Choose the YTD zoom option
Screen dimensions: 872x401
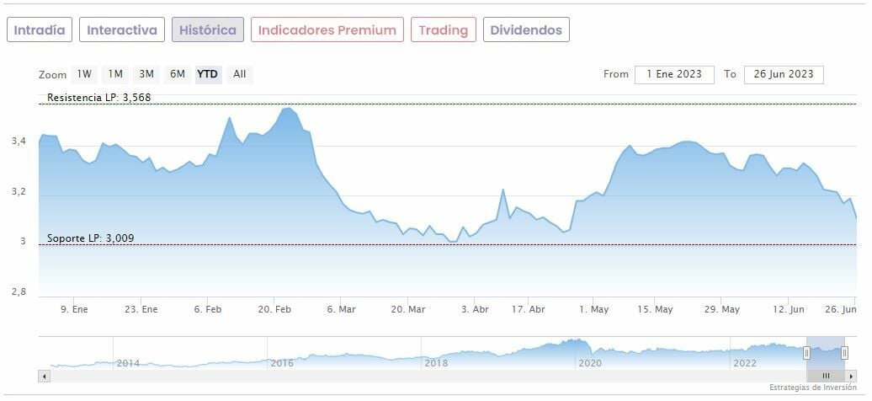[207, 74]
